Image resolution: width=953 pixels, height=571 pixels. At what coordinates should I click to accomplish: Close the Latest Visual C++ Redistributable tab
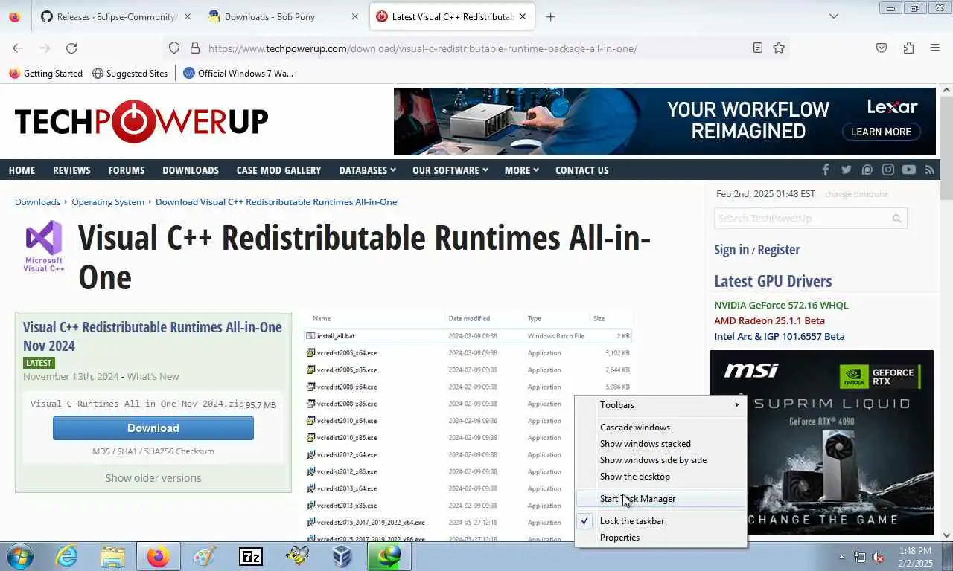(x=524, y=16)
